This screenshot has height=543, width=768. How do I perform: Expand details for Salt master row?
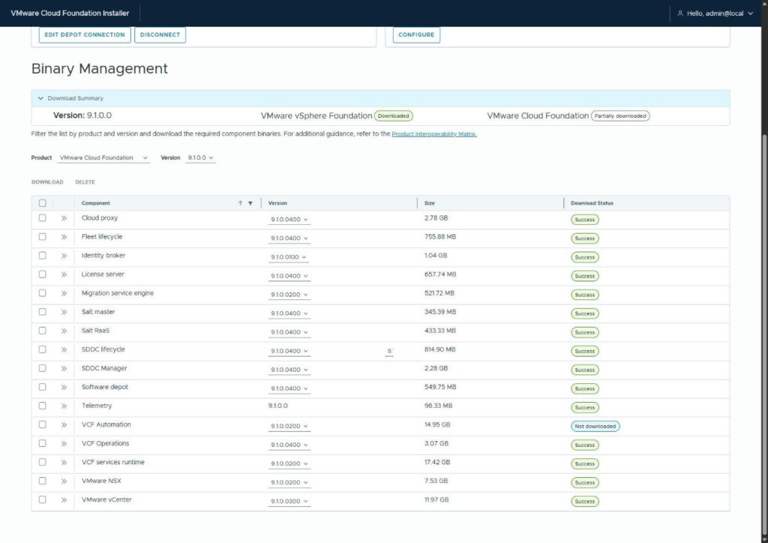[x=64, y=313]
